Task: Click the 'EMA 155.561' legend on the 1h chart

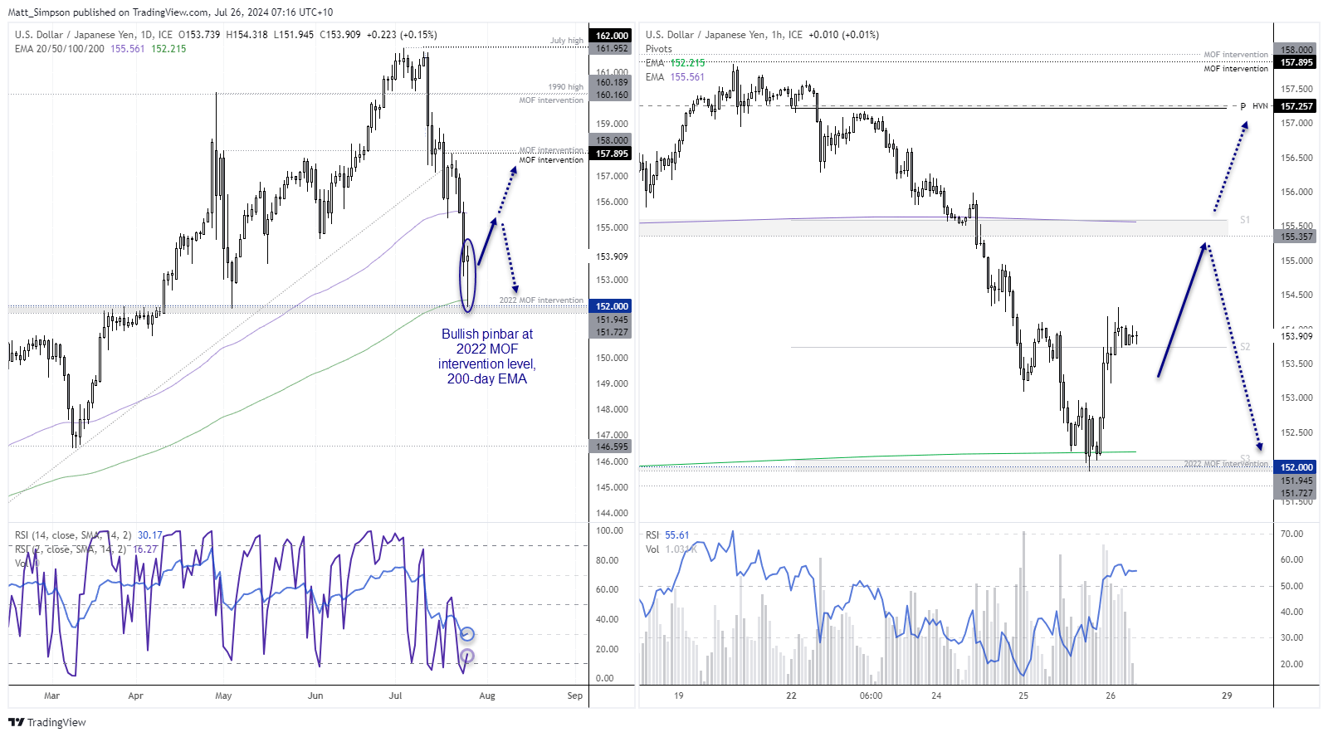Action: [x=675, y=77]
